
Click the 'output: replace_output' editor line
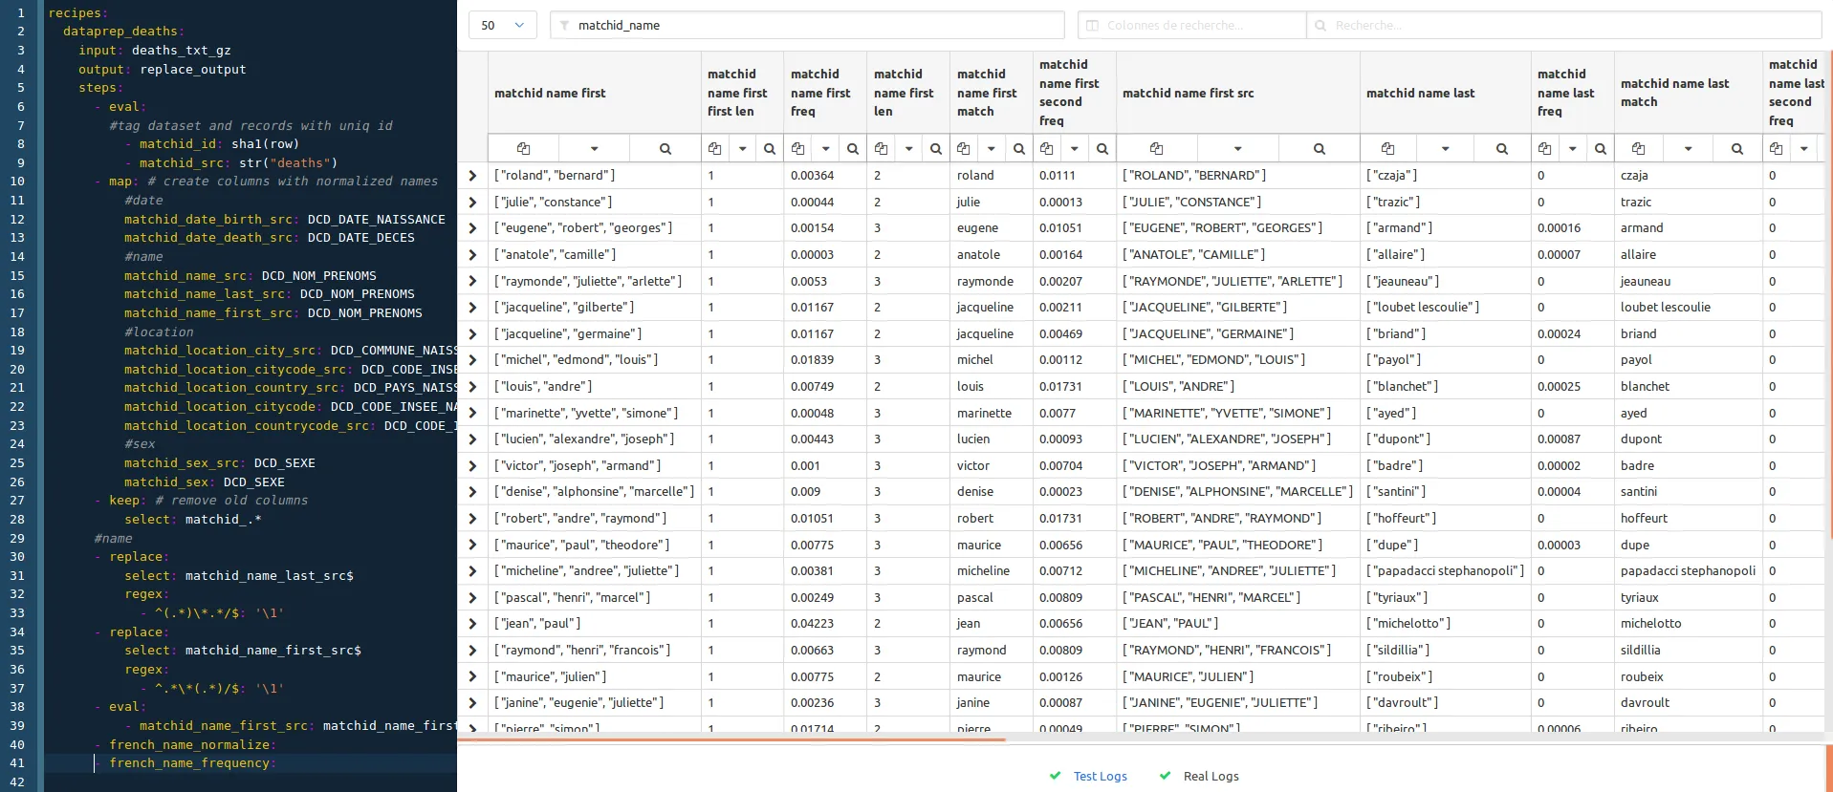pyautogui.click(x=162, y=69)
